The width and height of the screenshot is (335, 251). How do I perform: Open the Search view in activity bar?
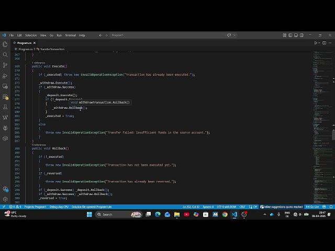[x=5, y=54]
